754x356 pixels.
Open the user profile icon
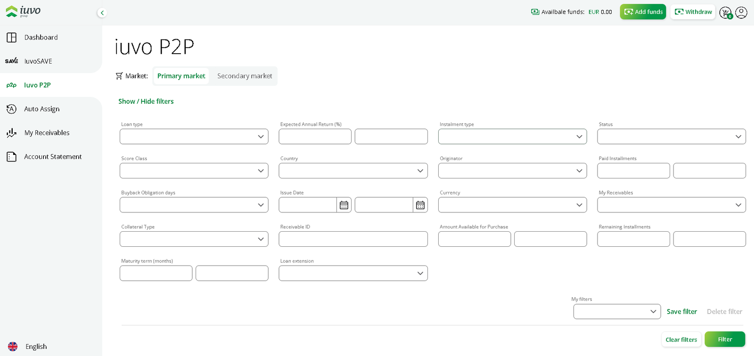pyautogui.click(x=741, y=12)
